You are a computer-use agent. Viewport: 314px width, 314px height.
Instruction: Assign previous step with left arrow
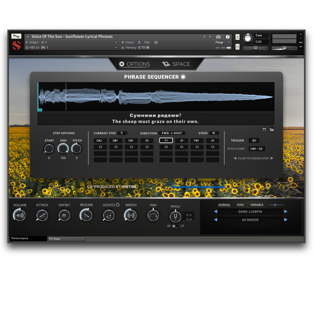click(x=235, y=158)
